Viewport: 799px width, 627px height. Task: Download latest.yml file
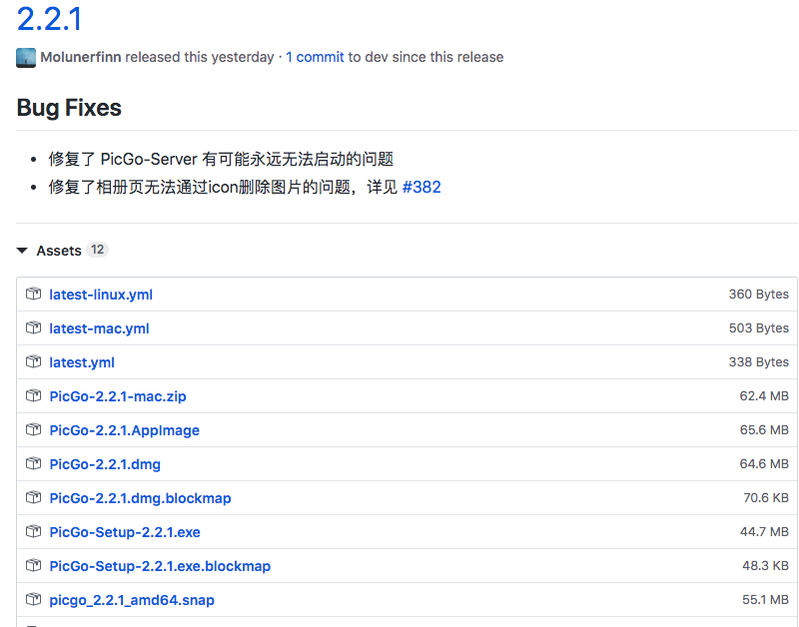[x=82, y=362]
